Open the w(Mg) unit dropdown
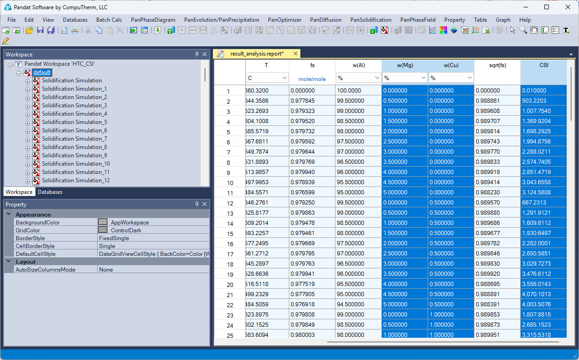 pos(423,78)
